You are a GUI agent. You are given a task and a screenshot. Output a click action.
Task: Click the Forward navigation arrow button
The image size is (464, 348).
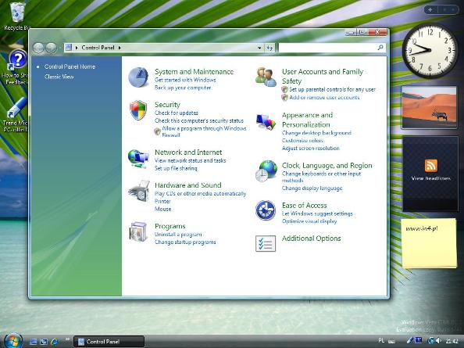[52, 48]
